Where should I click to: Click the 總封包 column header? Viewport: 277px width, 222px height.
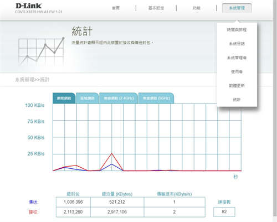pyautogui.click(x=73, y=194)
